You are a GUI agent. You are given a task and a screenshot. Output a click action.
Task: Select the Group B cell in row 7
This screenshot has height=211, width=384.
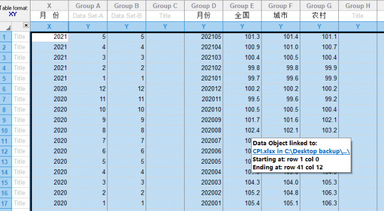tap(126, 99)
